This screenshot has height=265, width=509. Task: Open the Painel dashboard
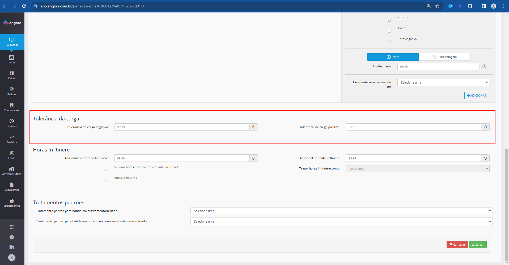12,75
